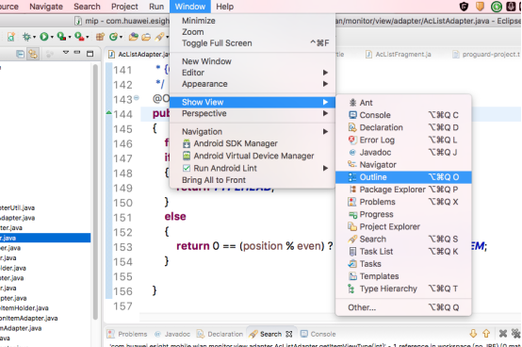Viewport: 522px width, 347px height.
Task: Open dropdown arrow next to Debug icon
Action: tap(34, 38)
